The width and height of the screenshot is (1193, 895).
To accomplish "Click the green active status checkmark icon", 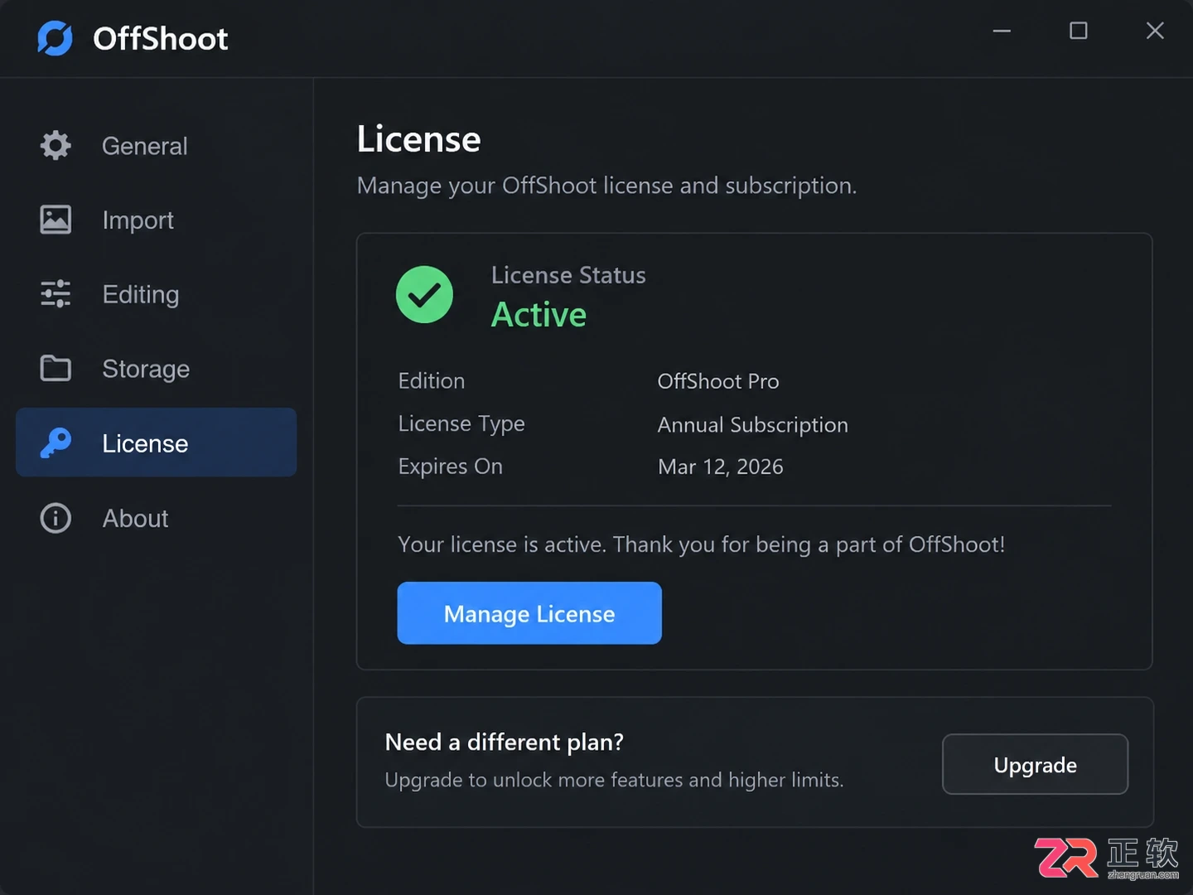I will pyautogui.click(x=424, y=294).
